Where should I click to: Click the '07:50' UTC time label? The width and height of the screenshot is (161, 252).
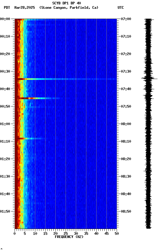(x=126, y=106)
